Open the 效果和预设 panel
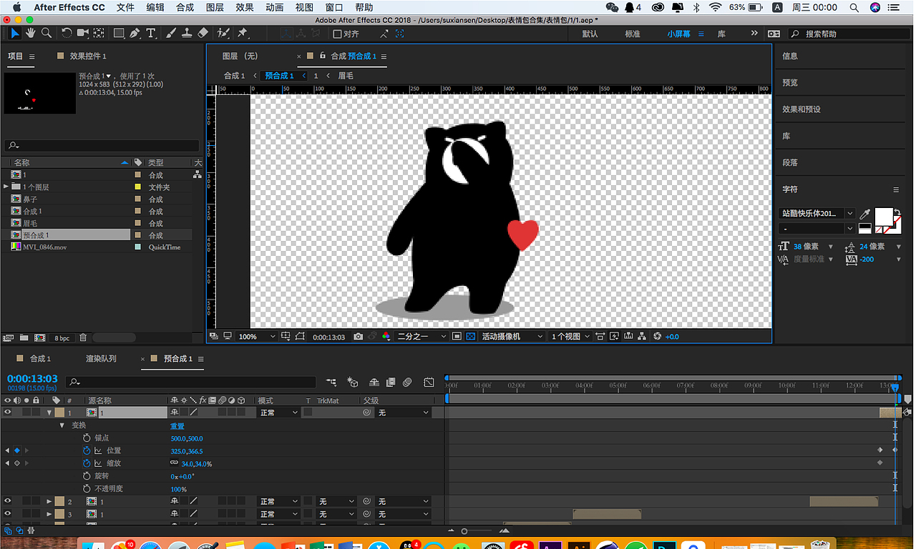 pyautogui.click(x=801, y=109)
